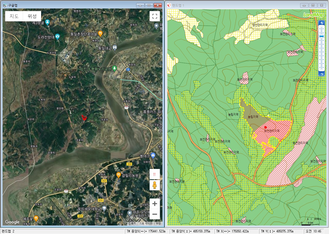Screen dimensions: 329x234
Task: Click the TM Y coordinate readout
Action: tap(281, 231)
